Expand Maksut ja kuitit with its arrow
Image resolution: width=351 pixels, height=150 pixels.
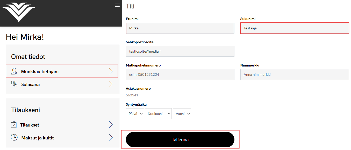pyautogui.click(x=111, y=138)
